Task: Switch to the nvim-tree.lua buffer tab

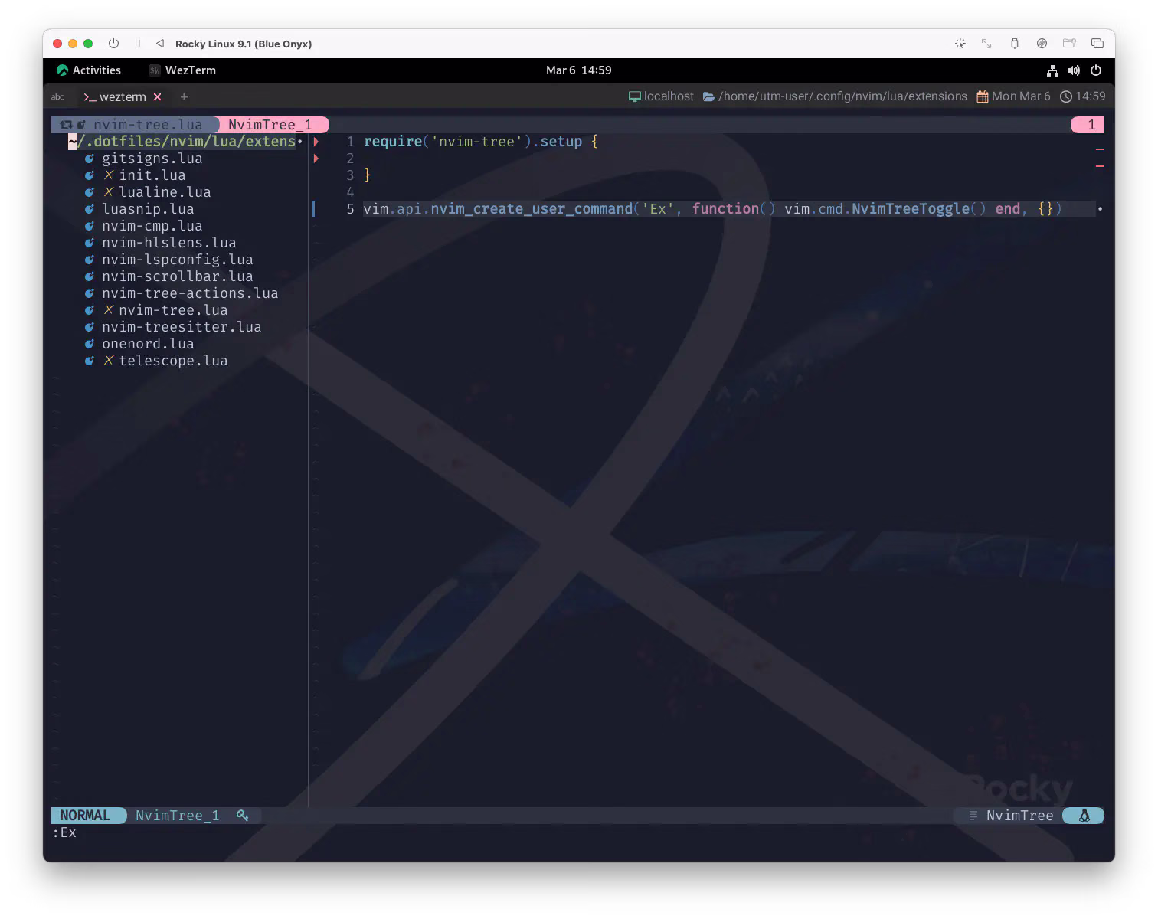Action: [135, 125]
